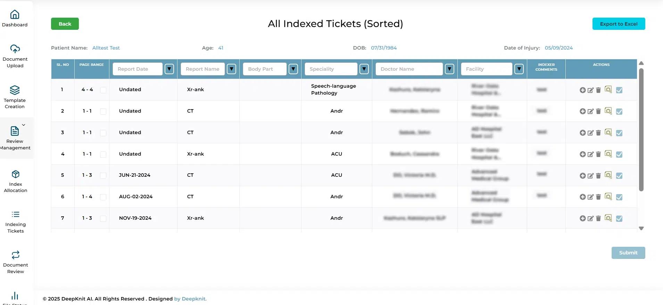Click the trash icon in row 6
Viewport: 663px width, 305px height.
(598, 197)
